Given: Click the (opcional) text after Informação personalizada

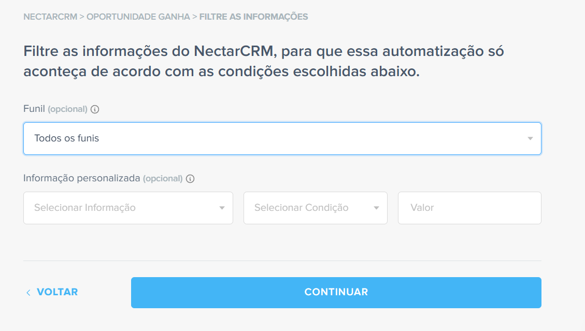Looking at the screenshot, I should pyautogui.click(x=163, y=178).
